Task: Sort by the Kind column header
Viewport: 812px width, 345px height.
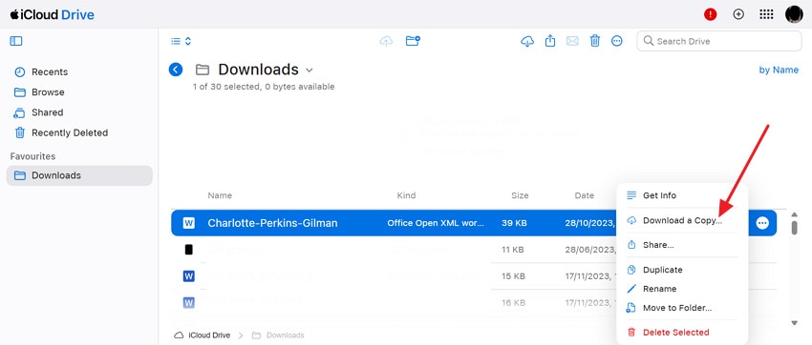Action: 406,195
